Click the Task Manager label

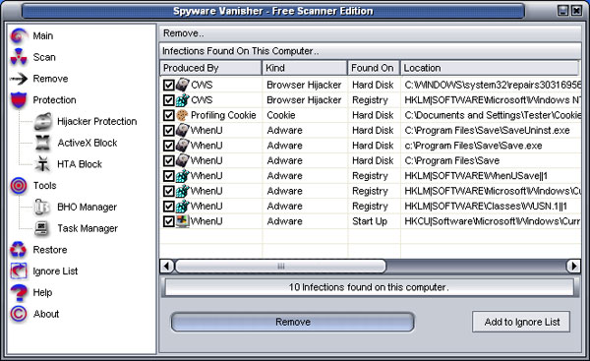coord(88,228)
